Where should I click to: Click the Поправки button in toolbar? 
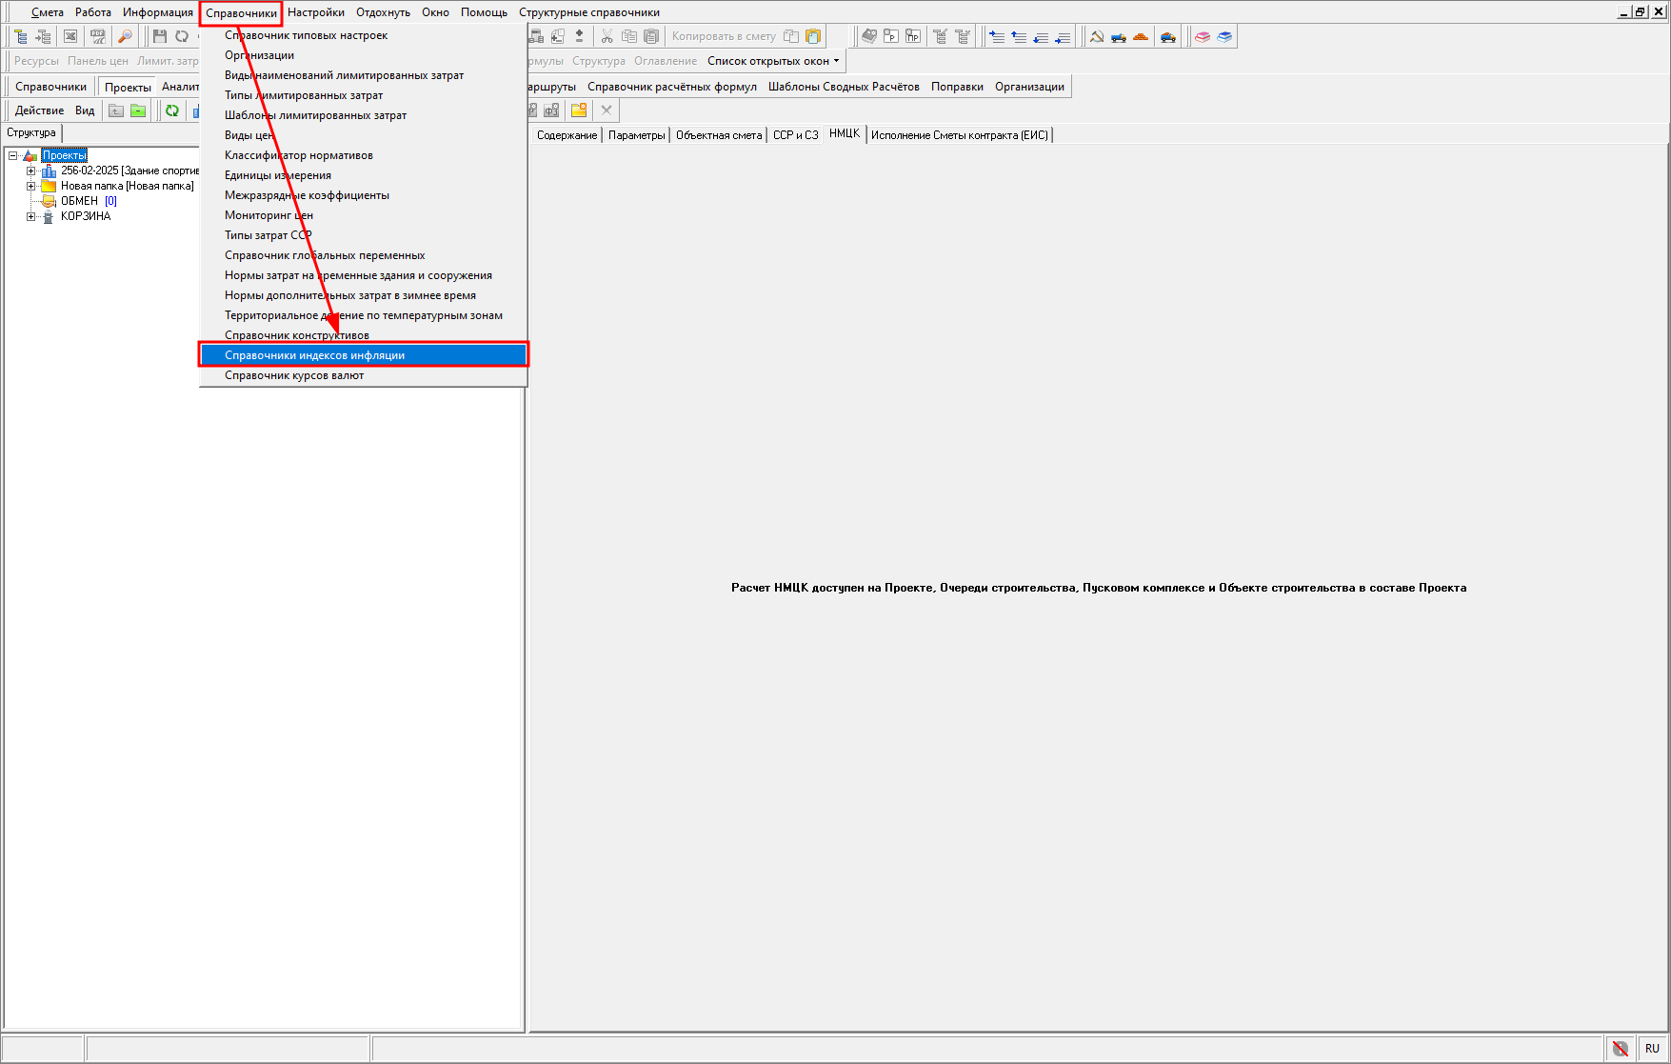957,87
